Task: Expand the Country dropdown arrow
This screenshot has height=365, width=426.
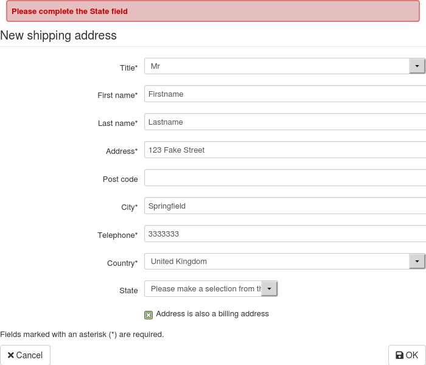Action: [x=417, y=262]
